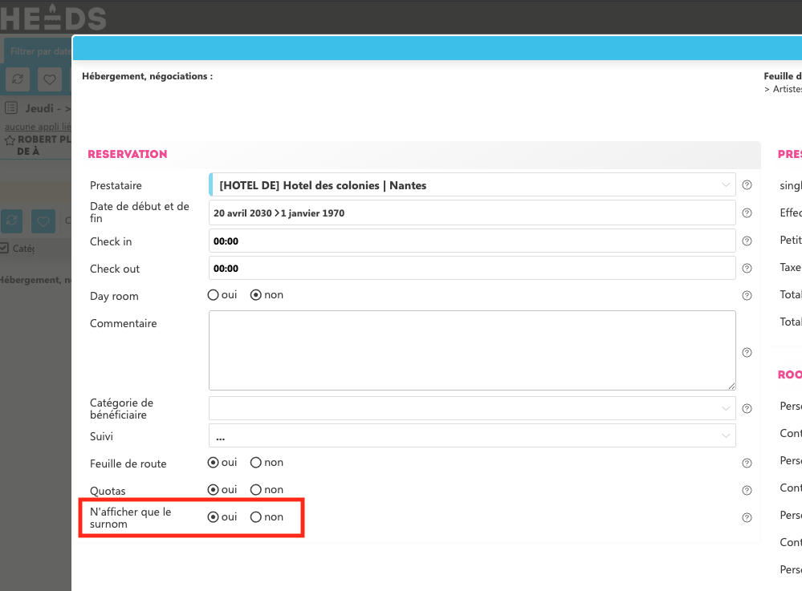
Task: Click the RESERVATION section heading
Action: pos(128,154)
